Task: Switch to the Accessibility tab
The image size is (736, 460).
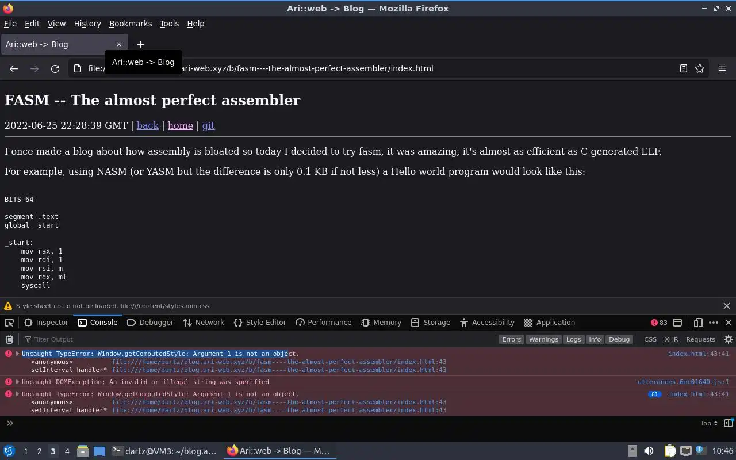Action: click(x=487, y=323)
